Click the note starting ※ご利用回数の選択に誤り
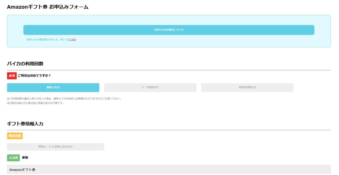The width and height of the screenshot is (339, 175). [x=64, y=99]
